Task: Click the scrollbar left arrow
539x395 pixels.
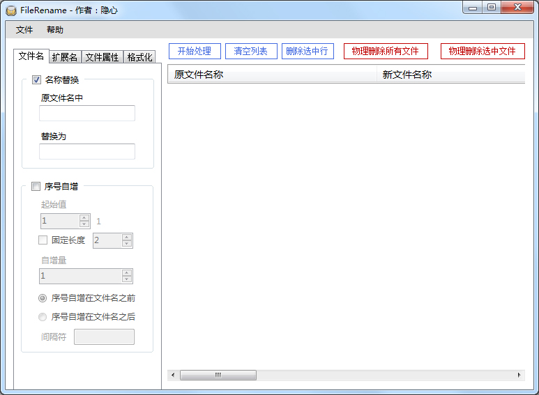Action: coord(173,375)
